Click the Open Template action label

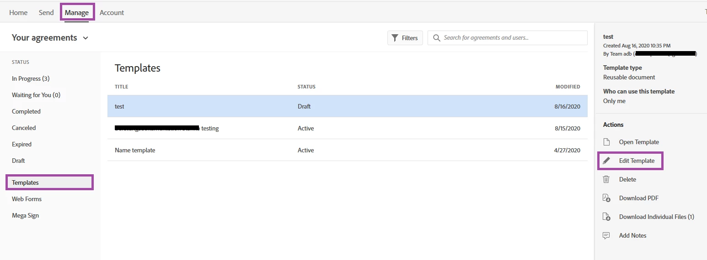[639, 142]
